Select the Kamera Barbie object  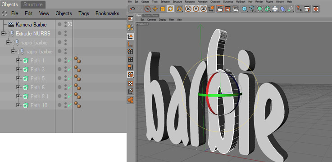click(x=31, y=25)
